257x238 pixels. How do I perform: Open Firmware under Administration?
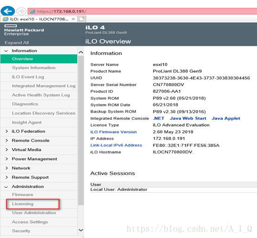[x=39, y=195]
